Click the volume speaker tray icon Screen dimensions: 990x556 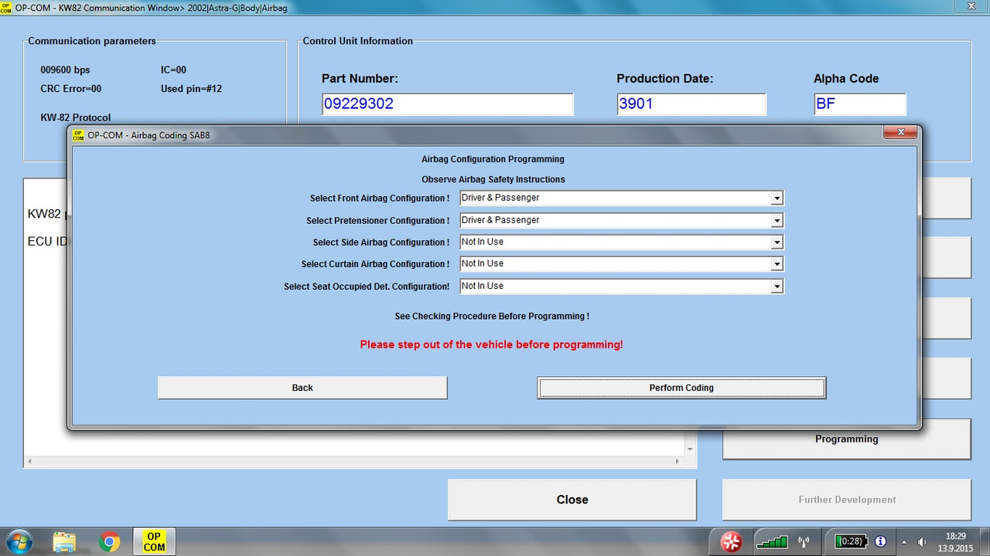(922, 542)
